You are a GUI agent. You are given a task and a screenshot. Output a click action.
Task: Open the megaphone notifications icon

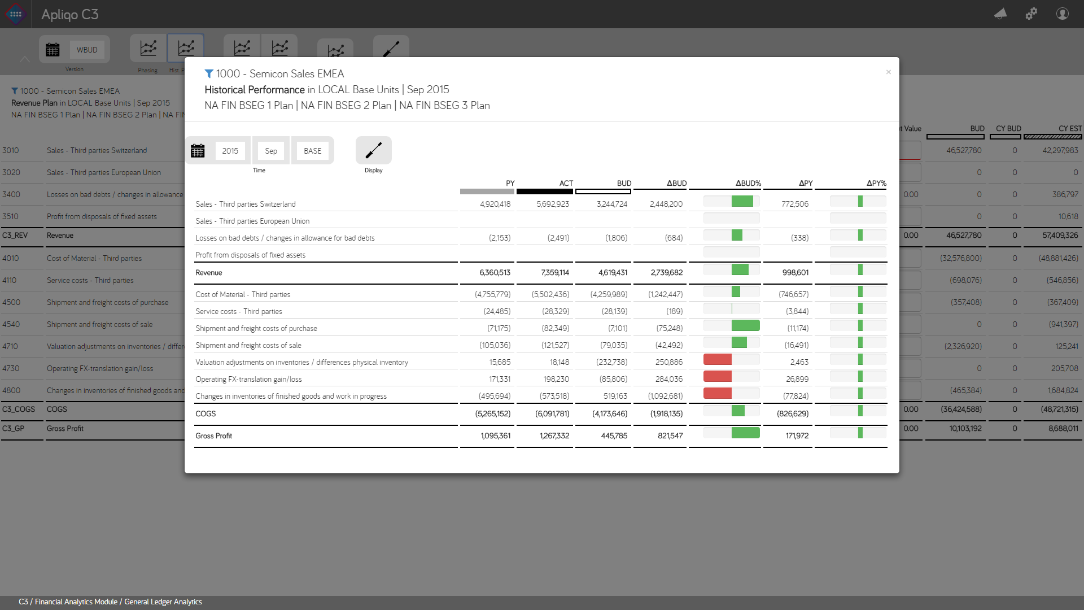click(x=1000, y=14)
